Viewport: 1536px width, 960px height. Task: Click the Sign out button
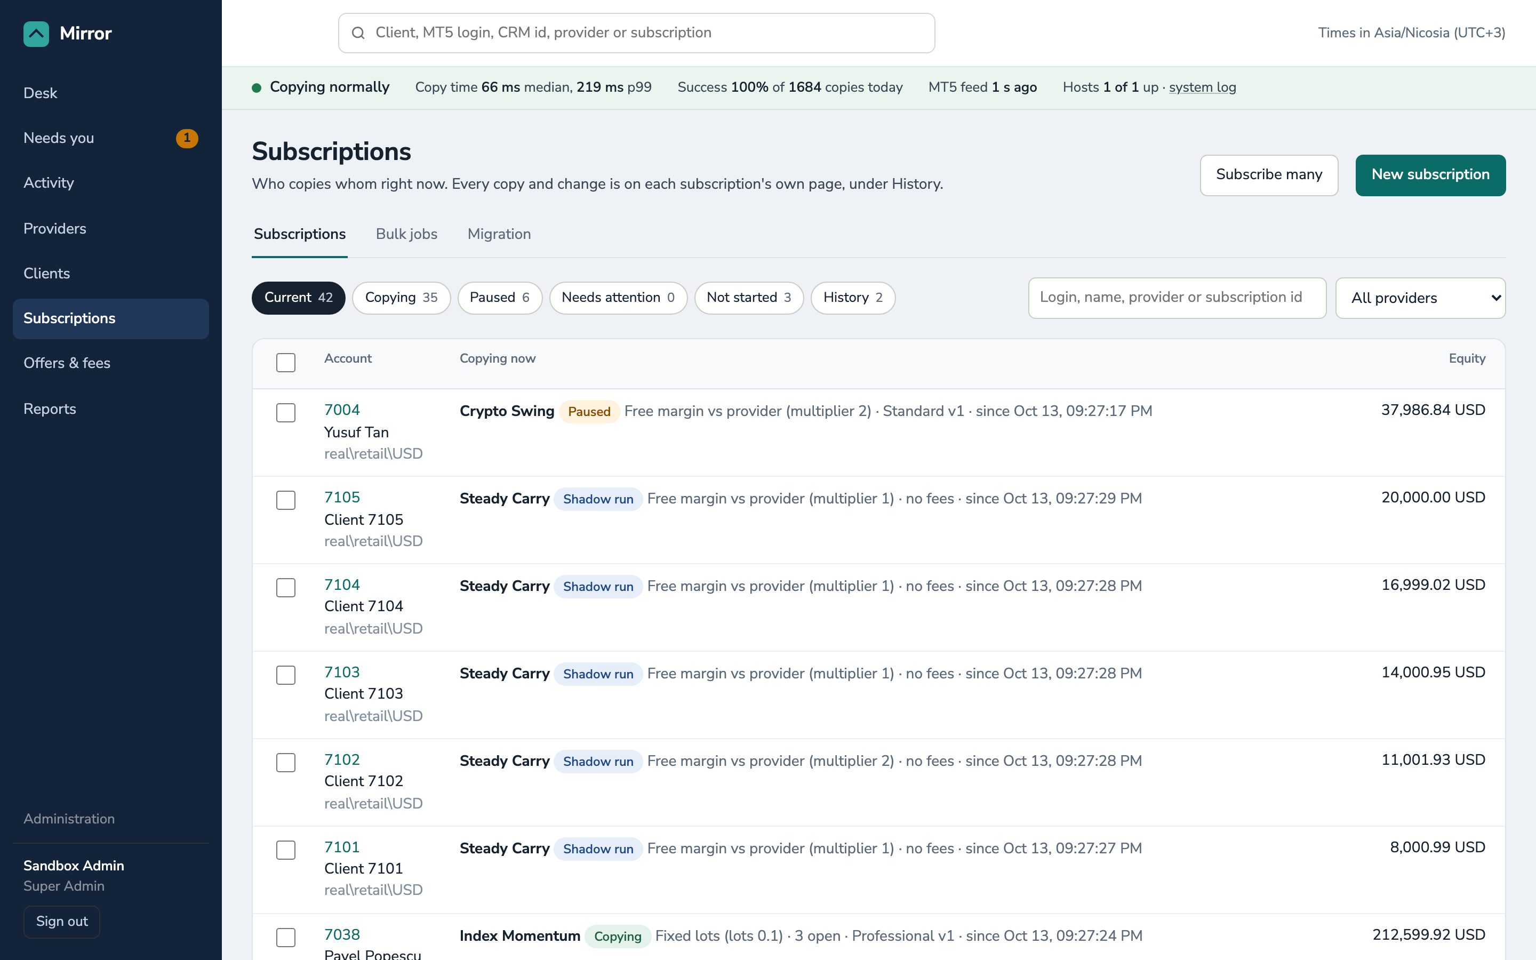[x=61, y=921]
